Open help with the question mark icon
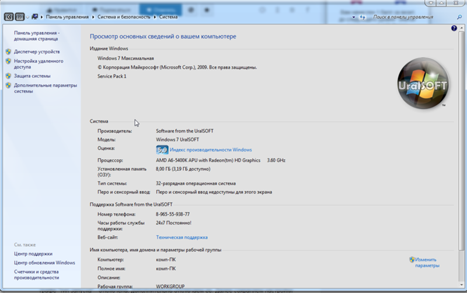The image size is (467, 293). (x=454, y=28)
